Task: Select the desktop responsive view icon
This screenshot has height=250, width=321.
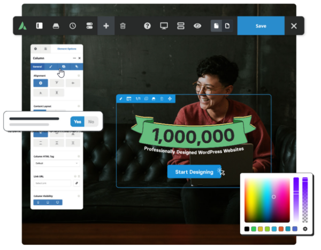Action: 164,26
